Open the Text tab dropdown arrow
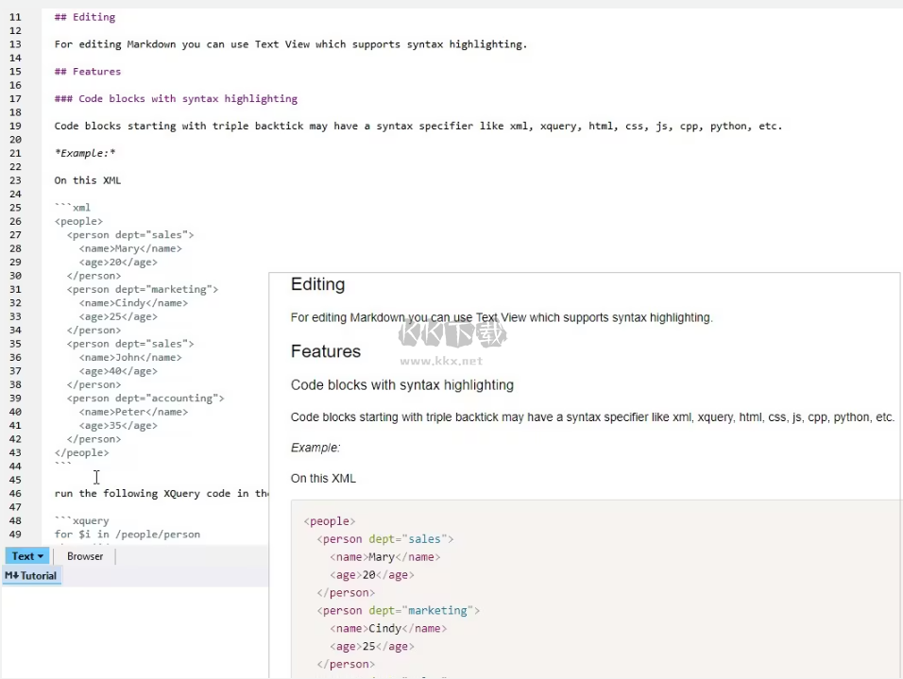Image resolution: width=903 pixels, height=679 pixels. (x=41, y=557)
